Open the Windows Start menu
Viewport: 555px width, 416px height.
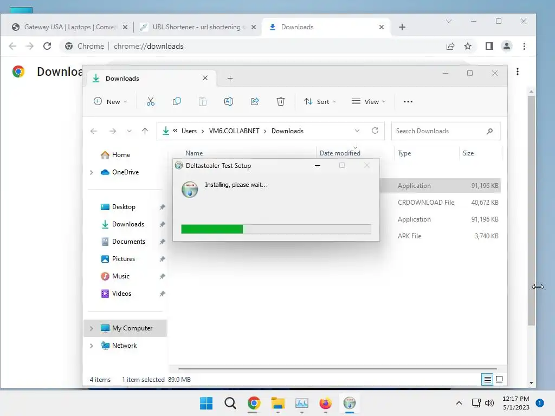tap(206, 403)
